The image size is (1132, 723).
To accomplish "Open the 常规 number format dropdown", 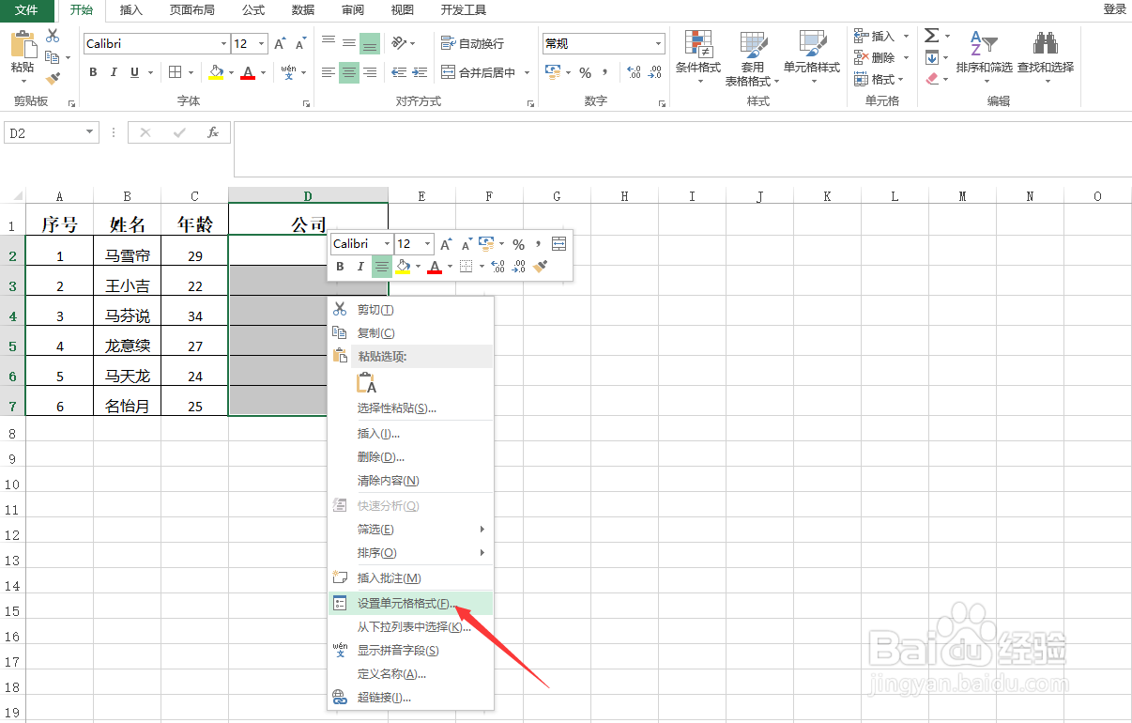I will pyautogui.click(x=659, y=44).
